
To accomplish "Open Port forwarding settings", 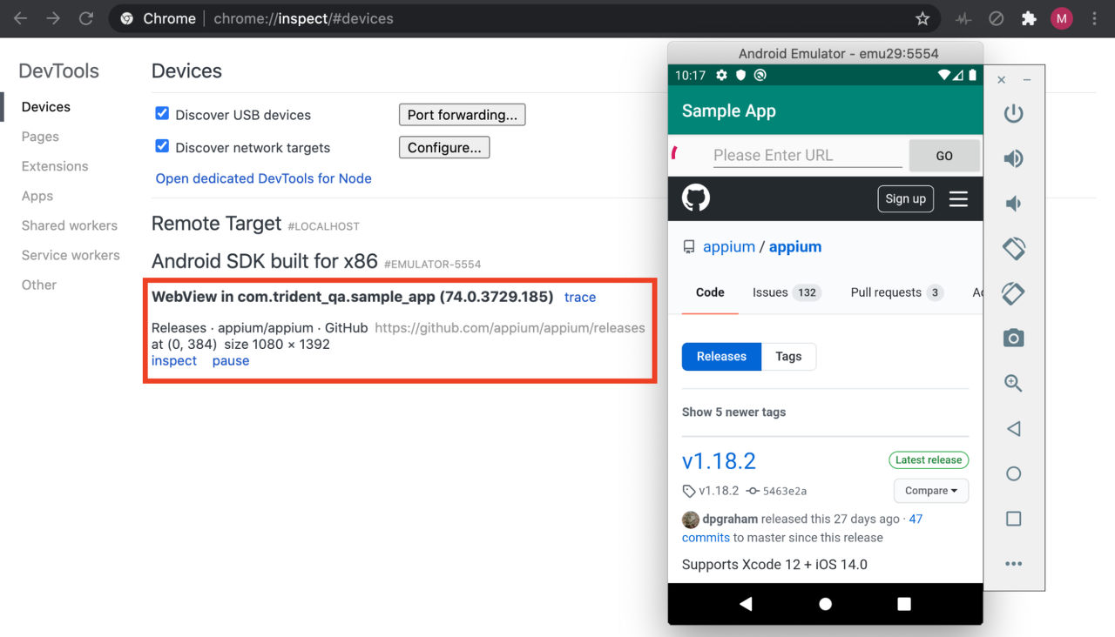I will pyautogui.click(x=462, y=114).
